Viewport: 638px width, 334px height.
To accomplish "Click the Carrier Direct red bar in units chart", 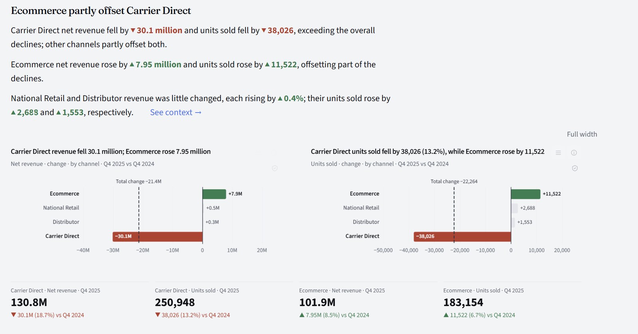I will pos(462,236).
